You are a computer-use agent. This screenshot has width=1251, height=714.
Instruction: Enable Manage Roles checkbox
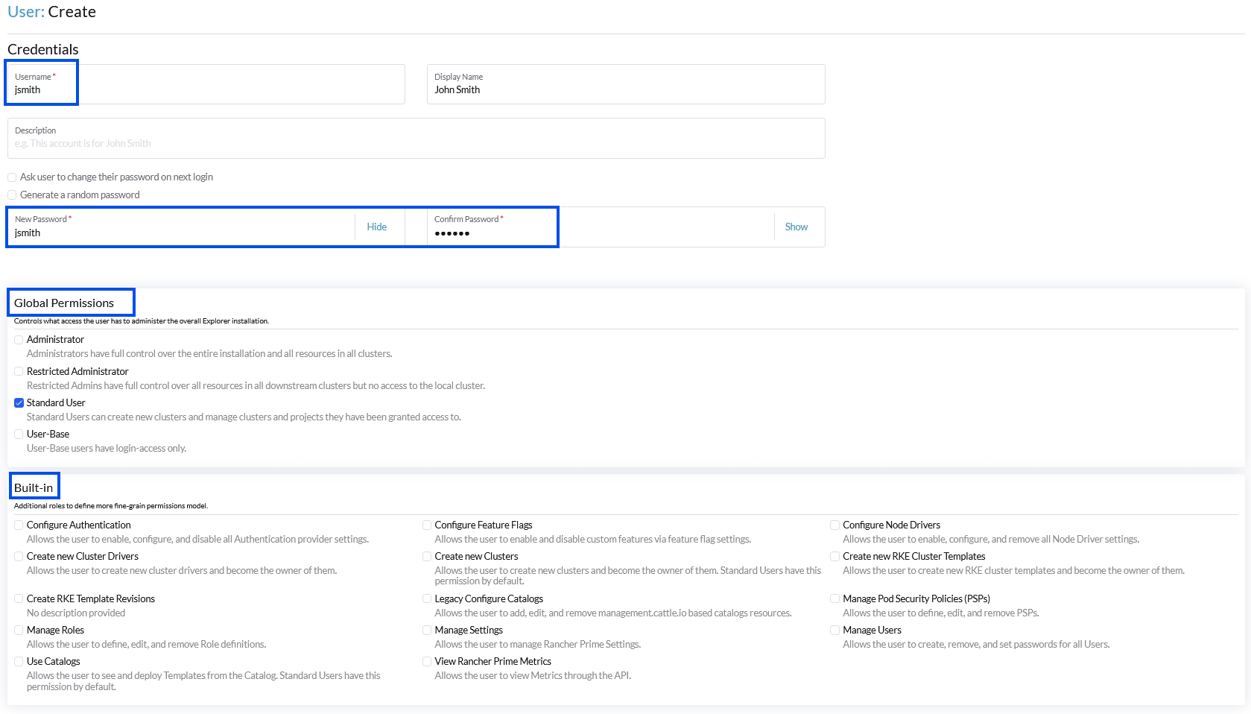(19, 631)
